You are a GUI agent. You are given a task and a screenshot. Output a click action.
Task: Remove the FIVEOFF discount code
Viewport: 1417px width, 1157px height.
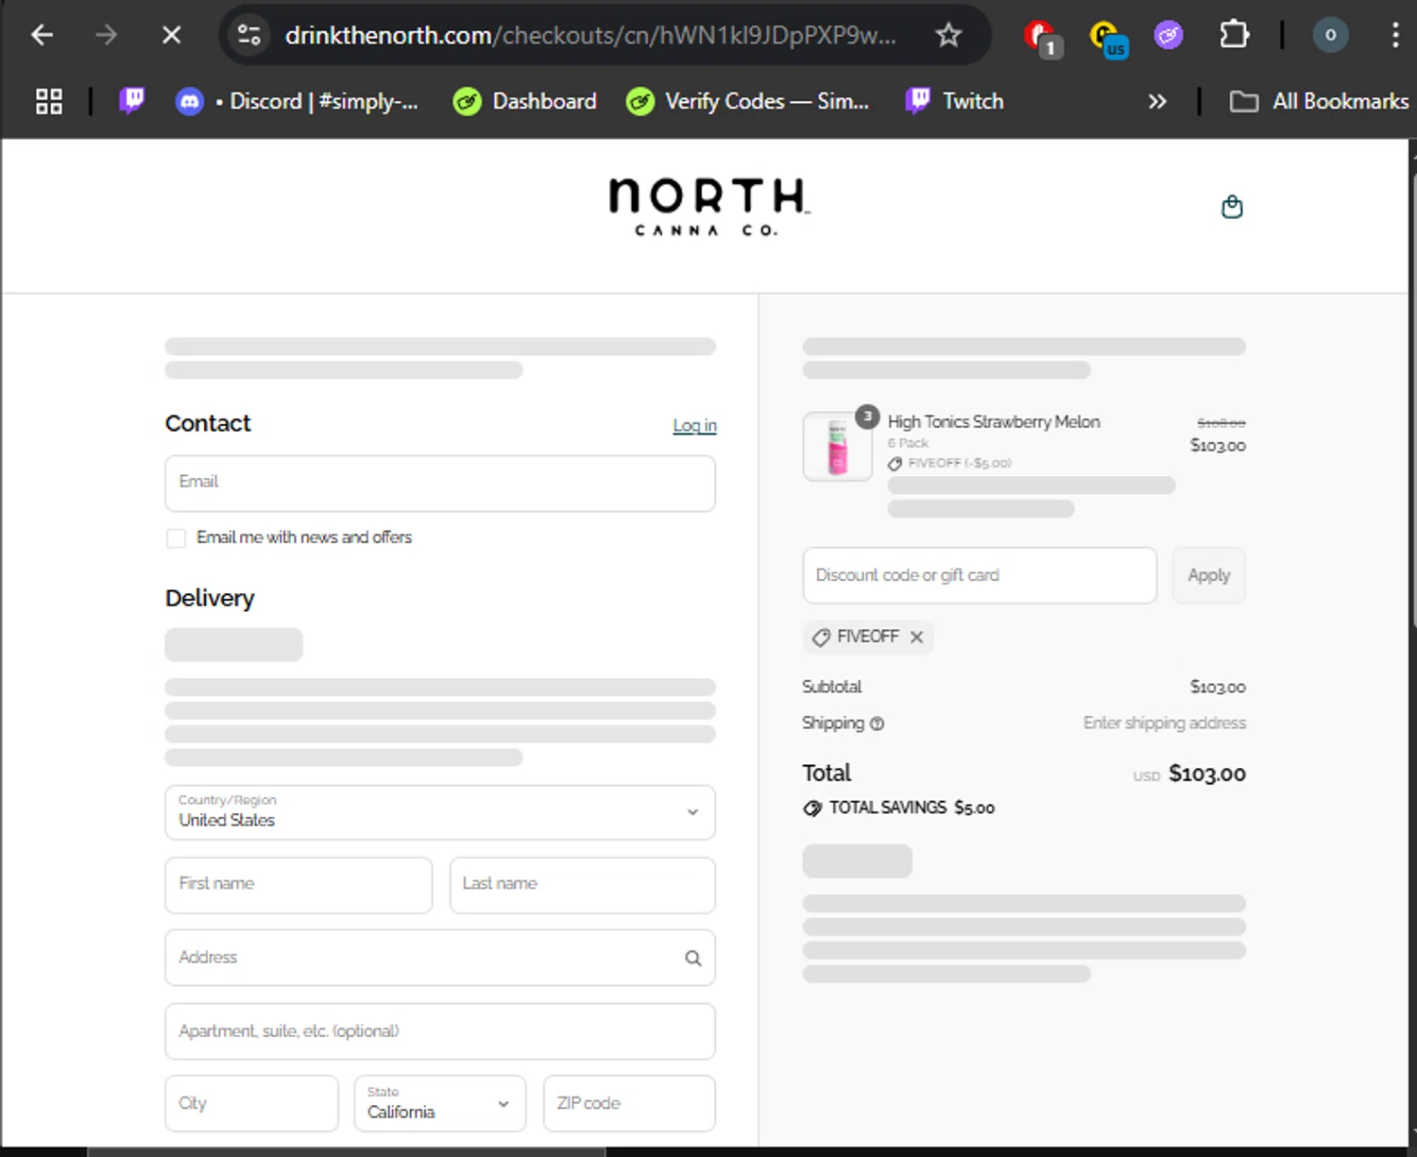[x=916, y=638]
